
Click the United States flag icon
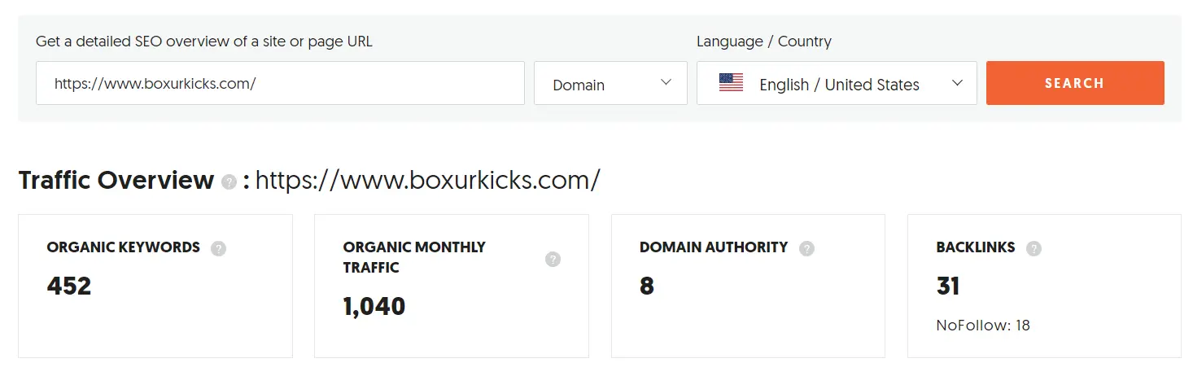[x=731, y=83]
